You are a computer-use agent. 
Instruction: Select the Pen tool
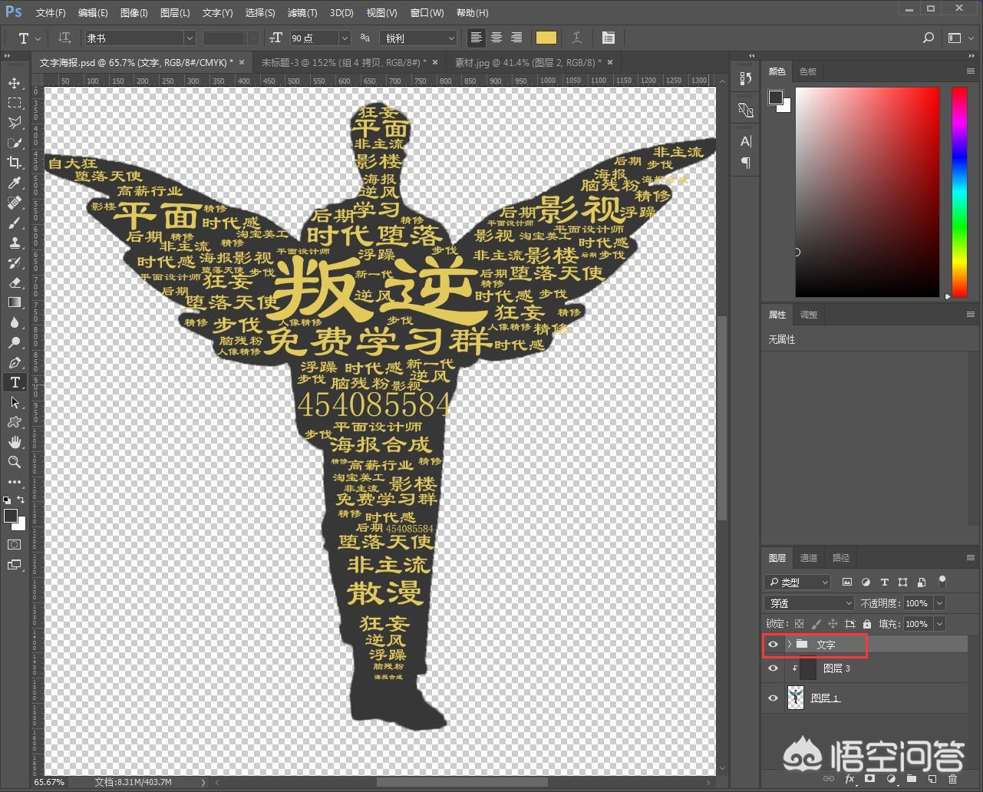pos(15,362)
